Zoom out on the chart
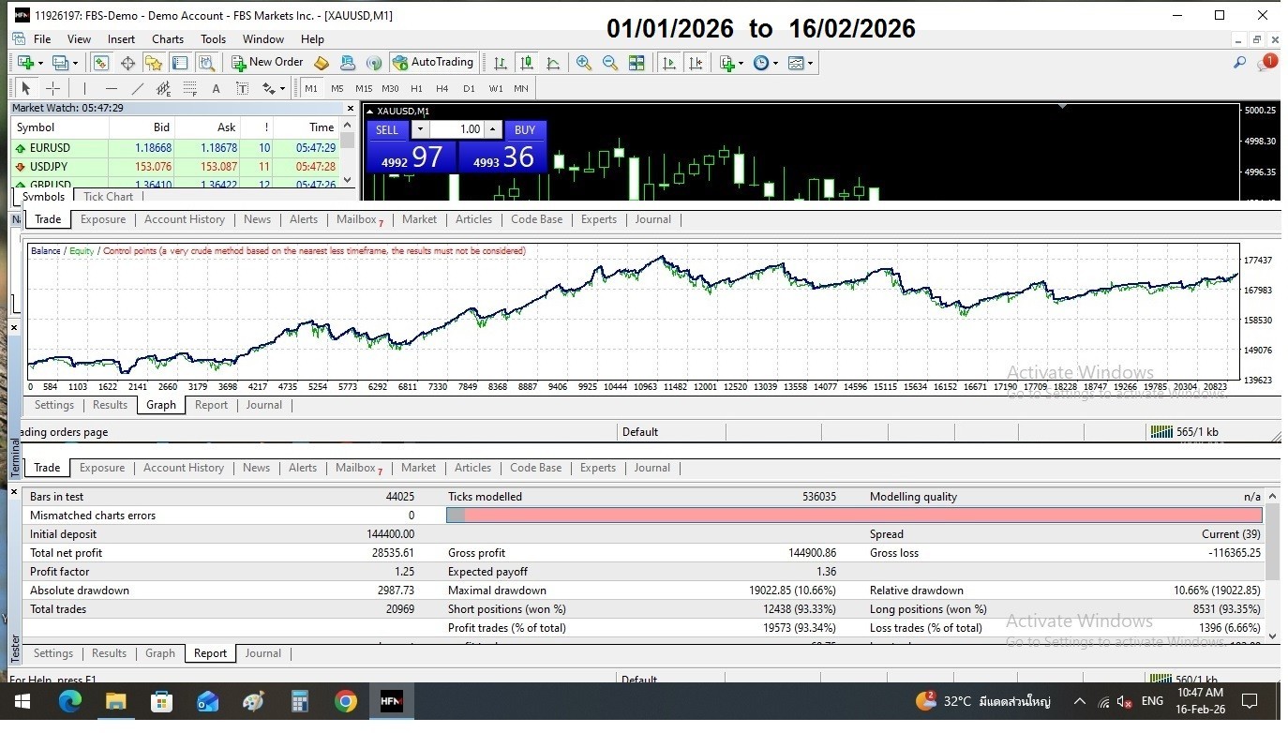The width and height of the screenshot is (1288, 733). click(610, 63)
